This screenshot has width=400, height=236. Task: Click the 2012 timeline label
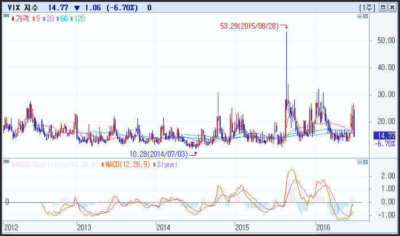tap(11, 227)
